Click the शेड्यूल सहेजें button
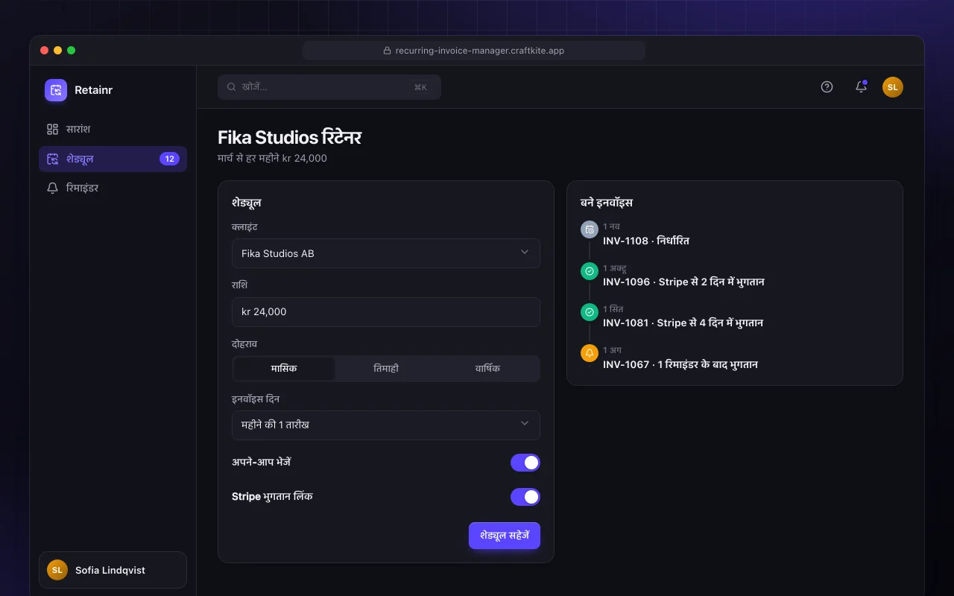Screen dimensions: 954x596 (505, 536)
